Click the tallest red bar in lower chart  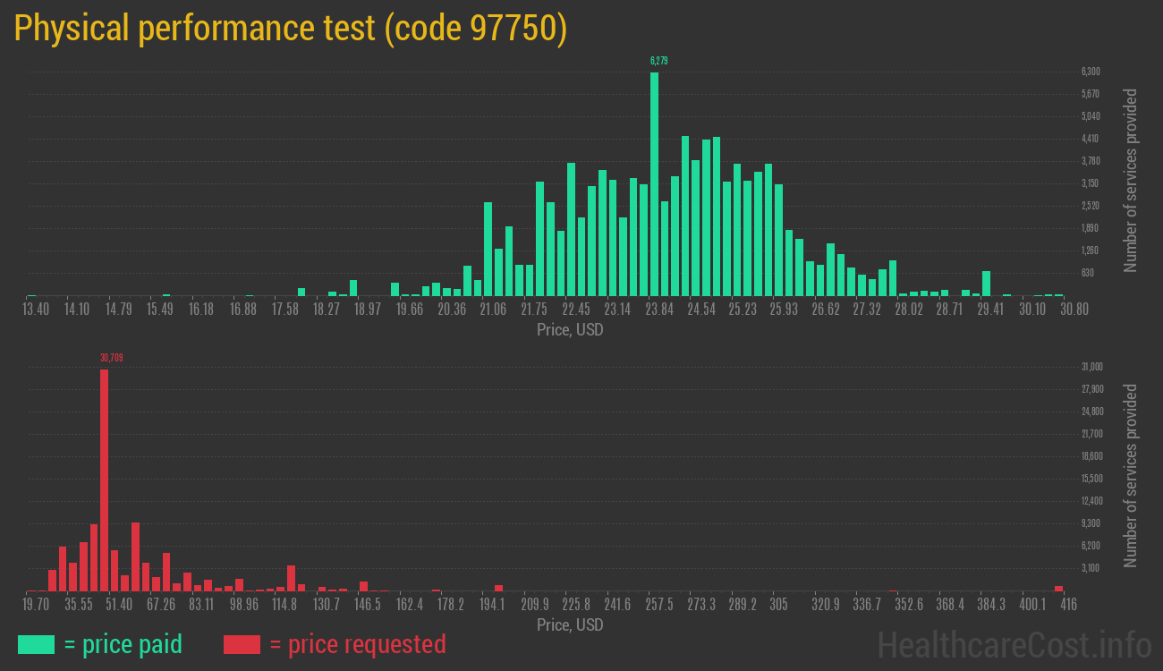(104, 480)
